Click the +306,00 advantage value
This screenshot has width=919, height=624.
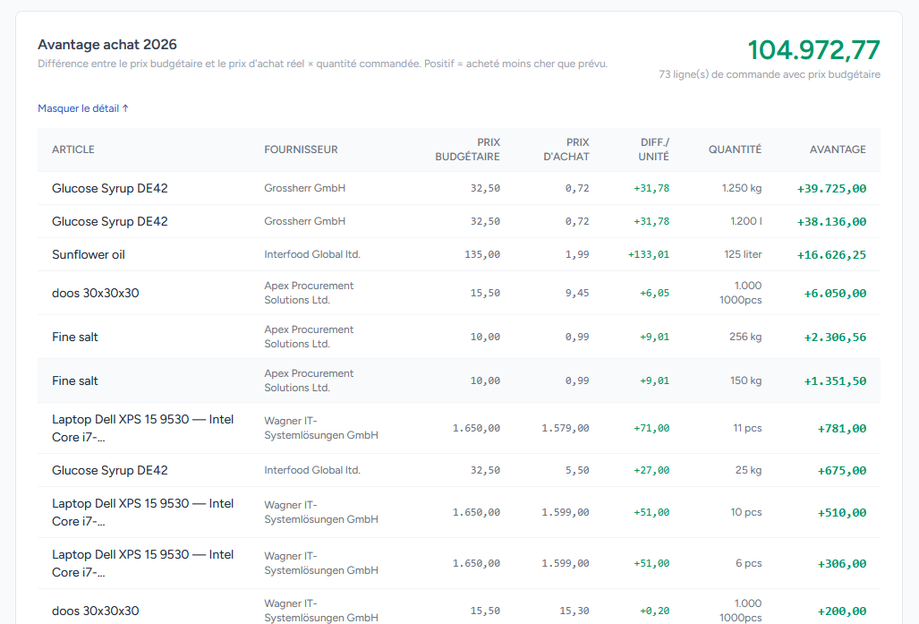(x=842, y=564)
